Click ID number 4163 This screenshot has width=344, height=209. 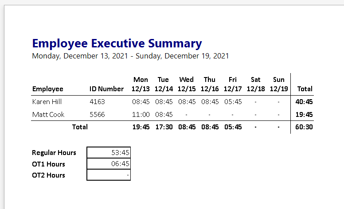click(97, 101)
